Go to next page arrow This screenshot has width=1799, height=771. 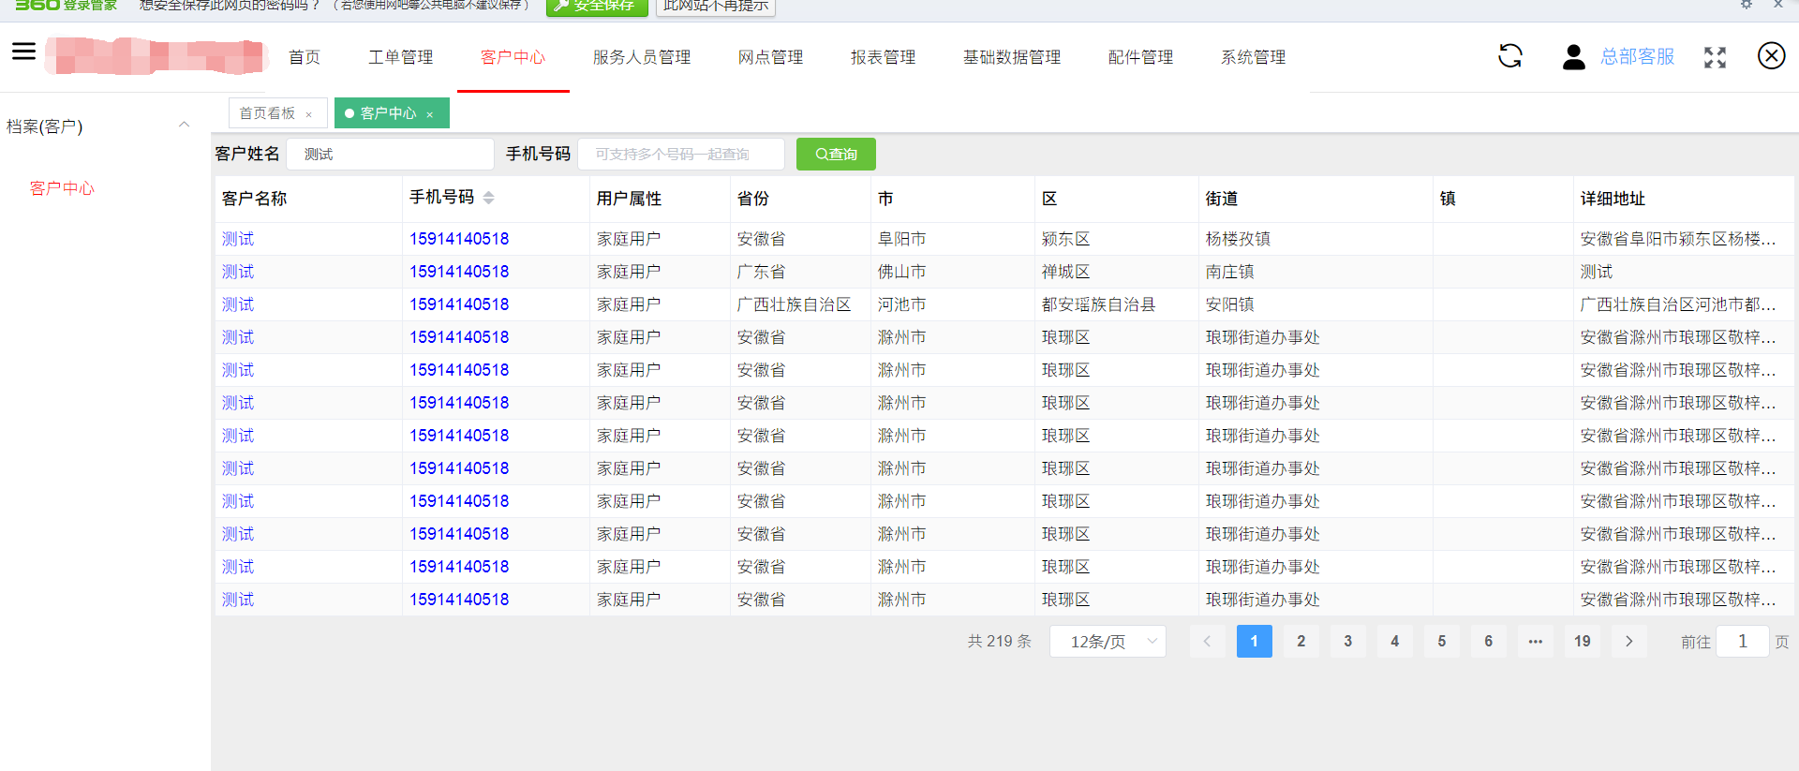click(1629, 641)
